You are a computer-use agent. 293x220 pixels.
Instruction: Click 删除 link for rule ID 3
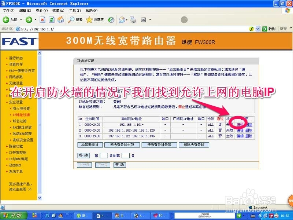click(x=249, y=136)
